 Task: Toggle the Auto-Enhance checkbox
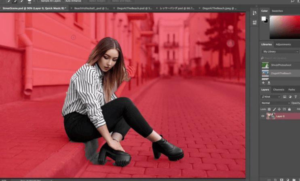click(x=63, y=1)
